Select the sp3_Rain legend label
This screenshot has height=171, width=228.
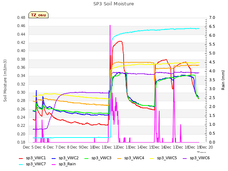67,164
